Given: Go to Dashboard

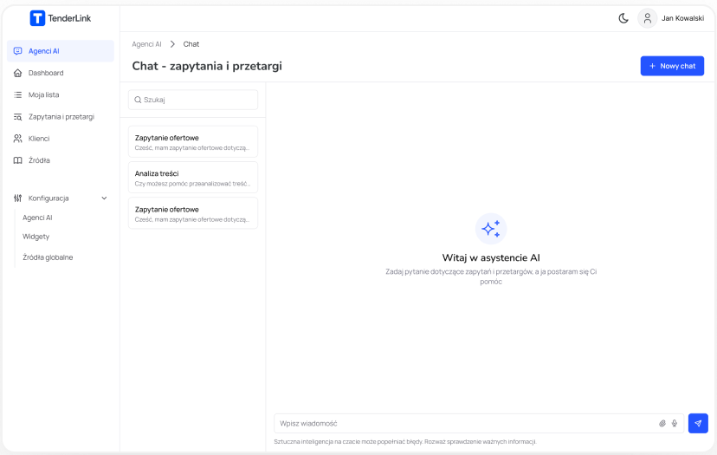Looking at the screenshot, I should point(46,73).
